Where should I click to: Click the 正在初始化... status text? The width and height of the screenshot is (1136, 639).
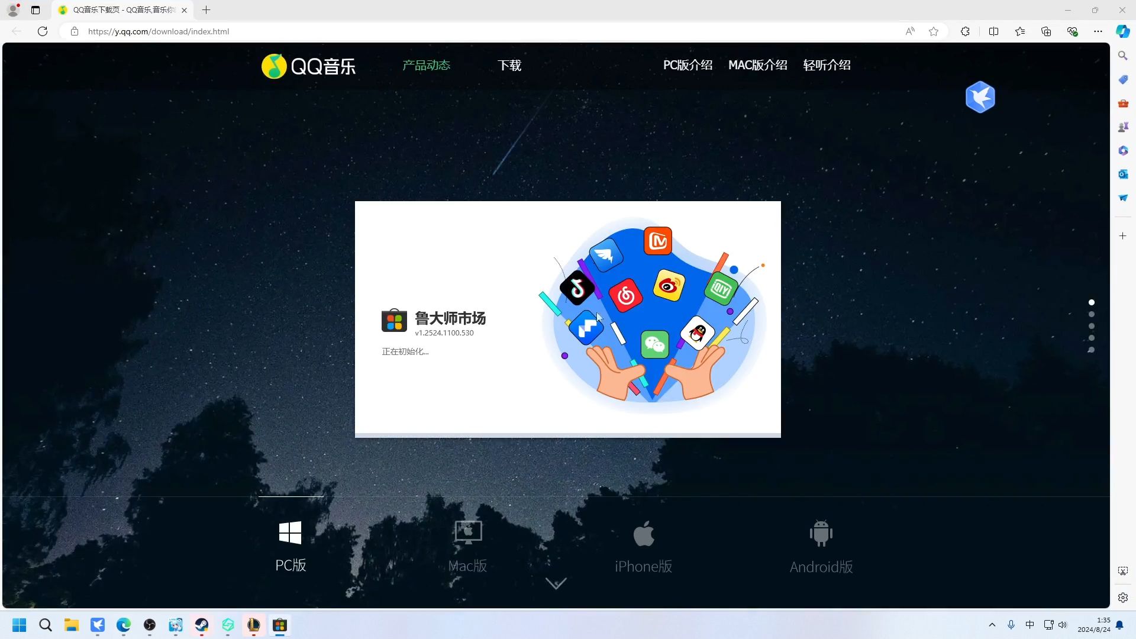coord(405,351)
